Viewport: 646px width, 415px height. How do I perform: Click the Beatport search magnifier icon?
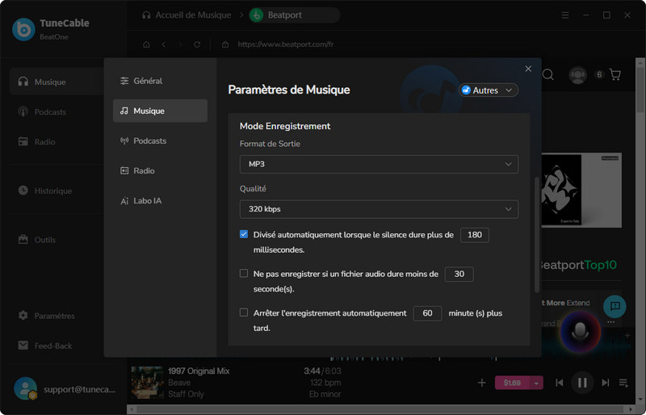point(548,74)
